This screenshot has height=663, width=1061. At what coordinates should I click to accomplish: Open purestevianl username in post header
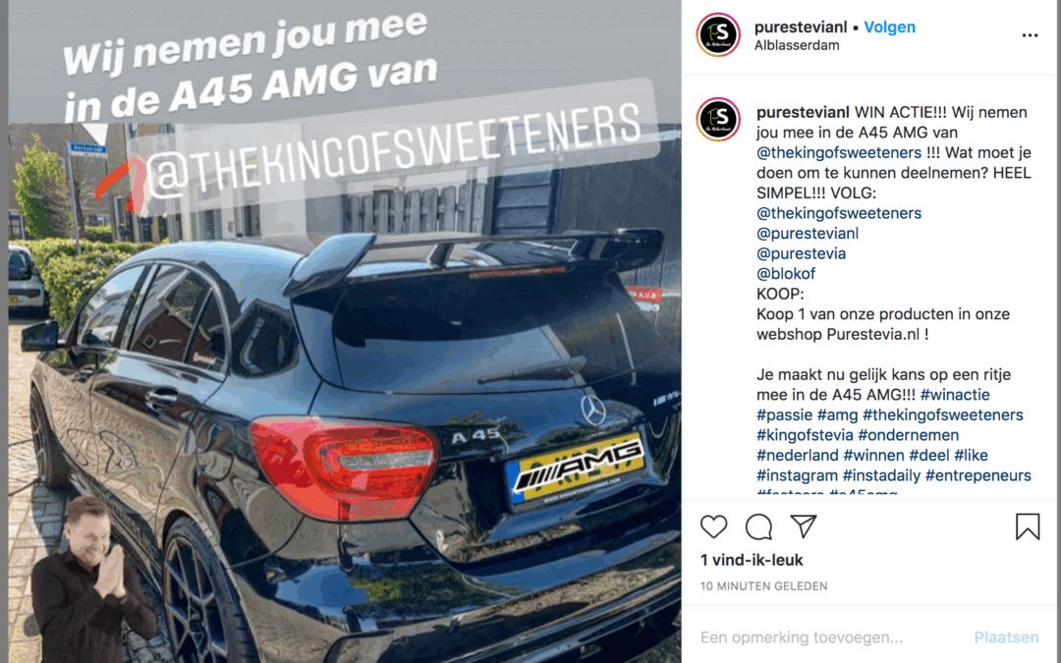801,28
